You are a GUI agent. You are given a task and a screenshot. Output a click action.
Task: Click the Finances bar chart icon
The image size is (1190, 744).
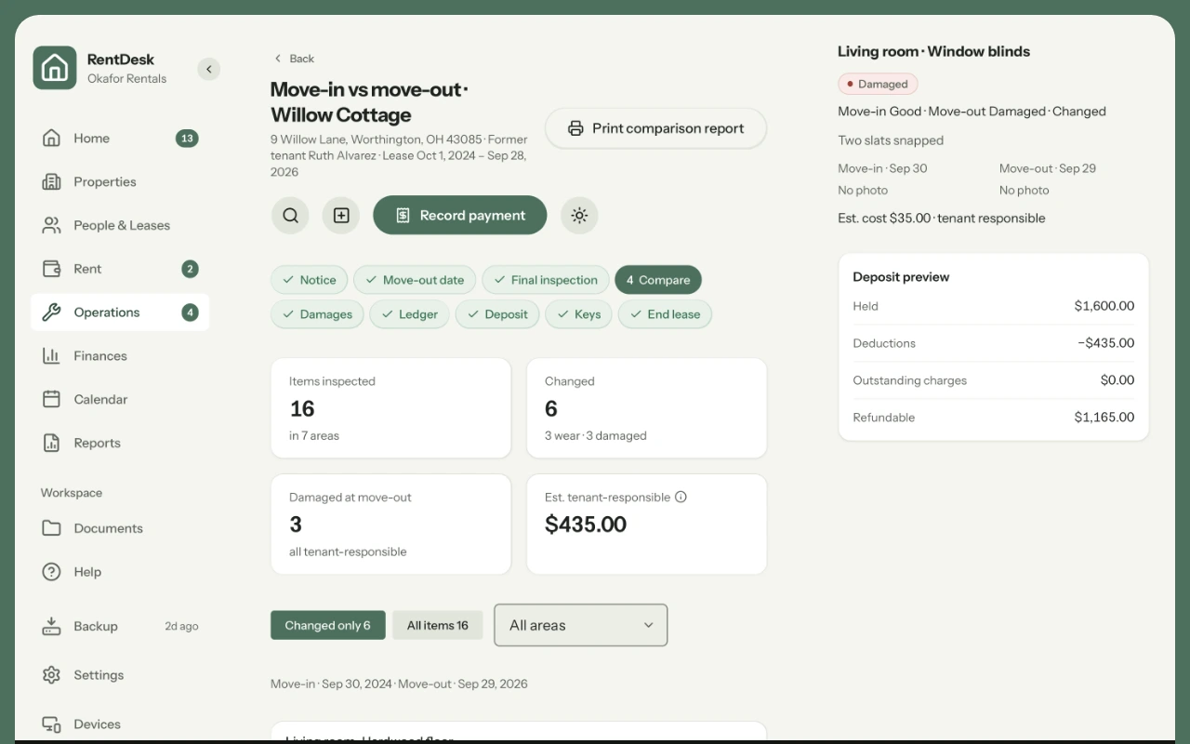click(x=52, y=356)
